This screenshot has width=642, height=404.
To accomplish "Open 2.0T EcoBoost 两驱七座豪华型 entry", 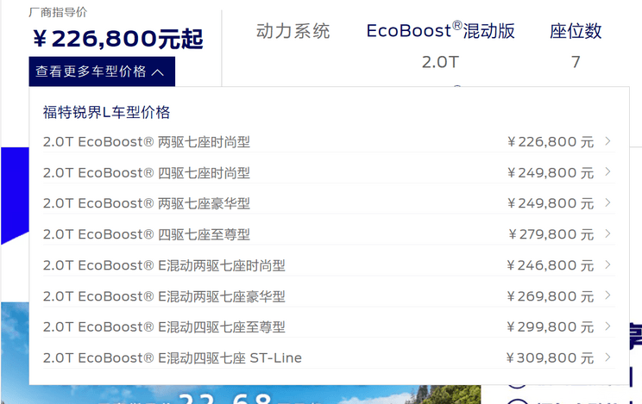I will point(147,204).
